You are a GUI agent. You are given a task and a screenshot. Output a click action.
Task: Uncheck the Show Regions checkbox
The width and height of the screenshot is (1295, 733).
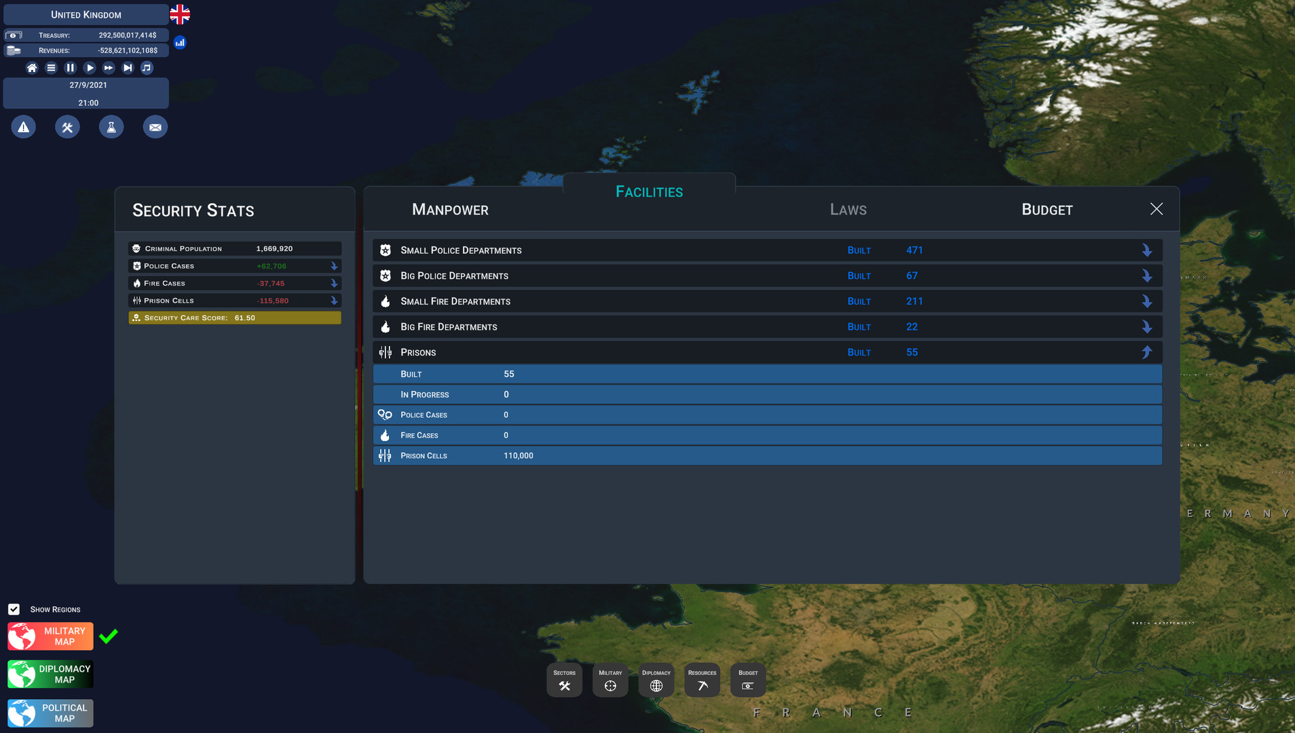coord(14,609)
